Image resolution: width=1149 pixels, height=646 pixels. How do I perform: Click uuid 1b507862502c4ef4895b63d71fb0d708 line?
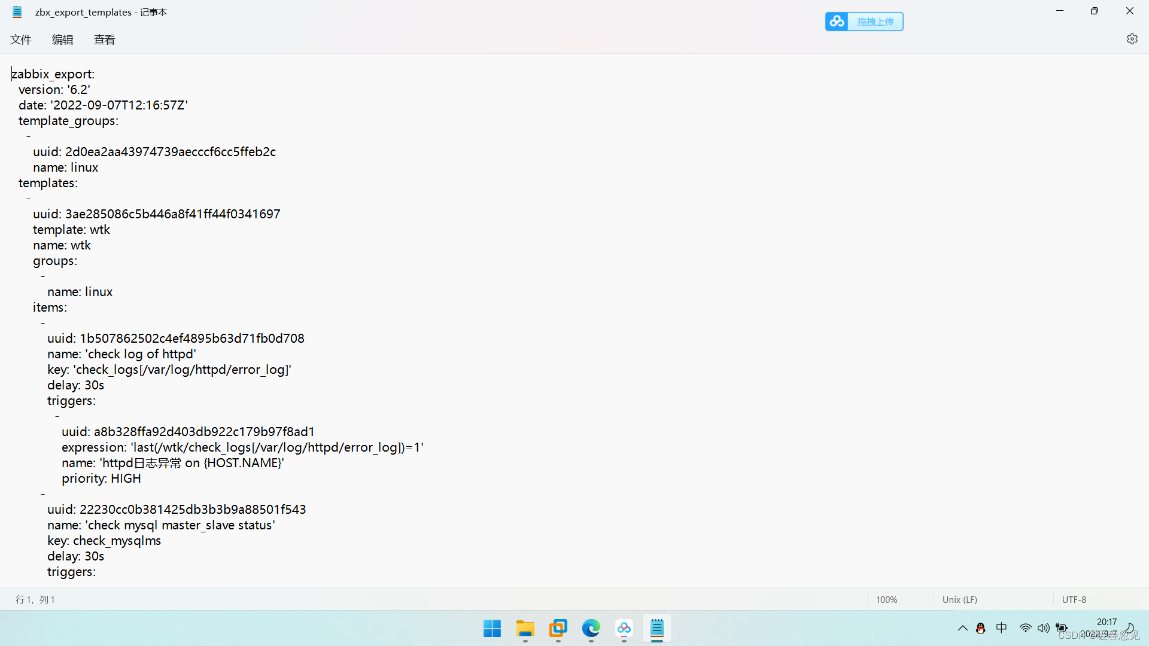176,339
